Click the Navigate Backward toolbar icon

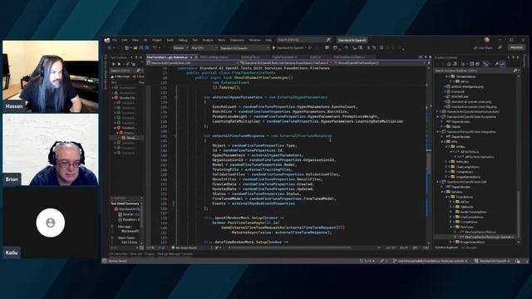(x=110, y=48)
